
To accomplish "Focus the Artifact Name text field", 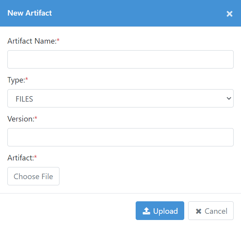I will click(x=120, y=59).
